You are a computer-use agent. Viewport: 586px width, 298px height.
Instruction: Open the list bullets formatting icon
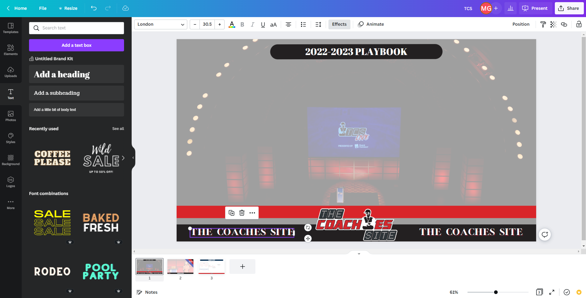click(303, 24)
